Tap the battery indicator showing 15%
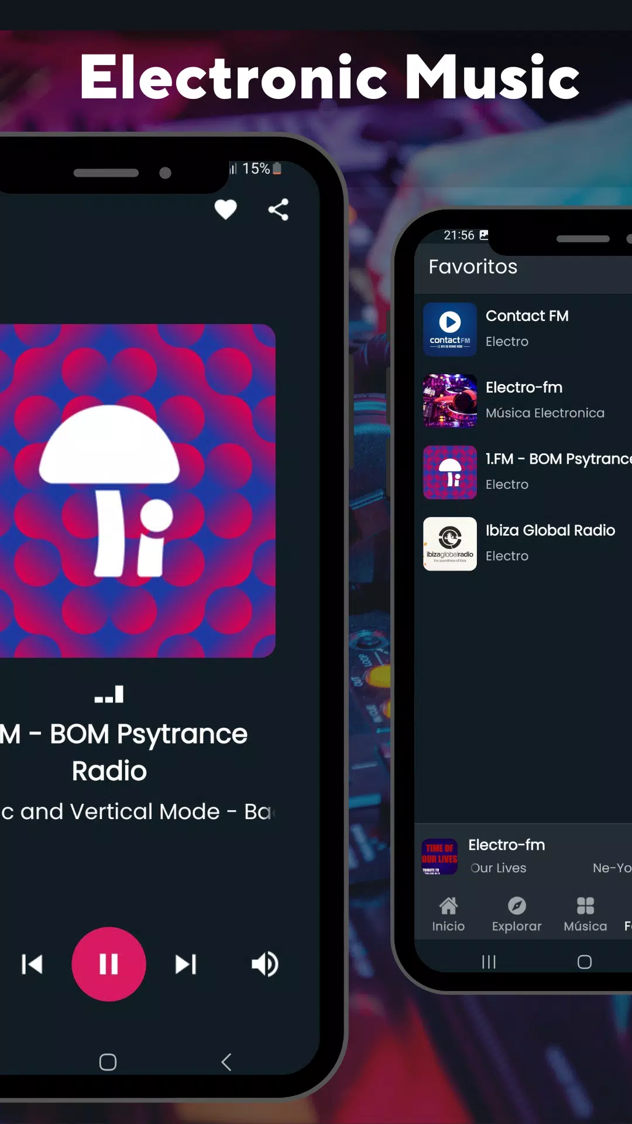The width and height of the screenshot is (632, 1124). [x=262, y=169]
